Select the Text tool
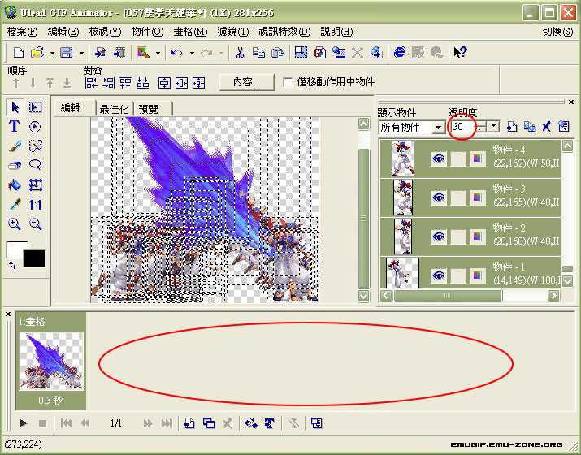The image size is (581, 455). pos(15,127)
